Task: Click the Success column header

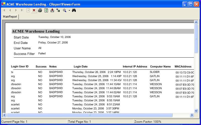Action: pyautogui.click(x=41, y=67)
